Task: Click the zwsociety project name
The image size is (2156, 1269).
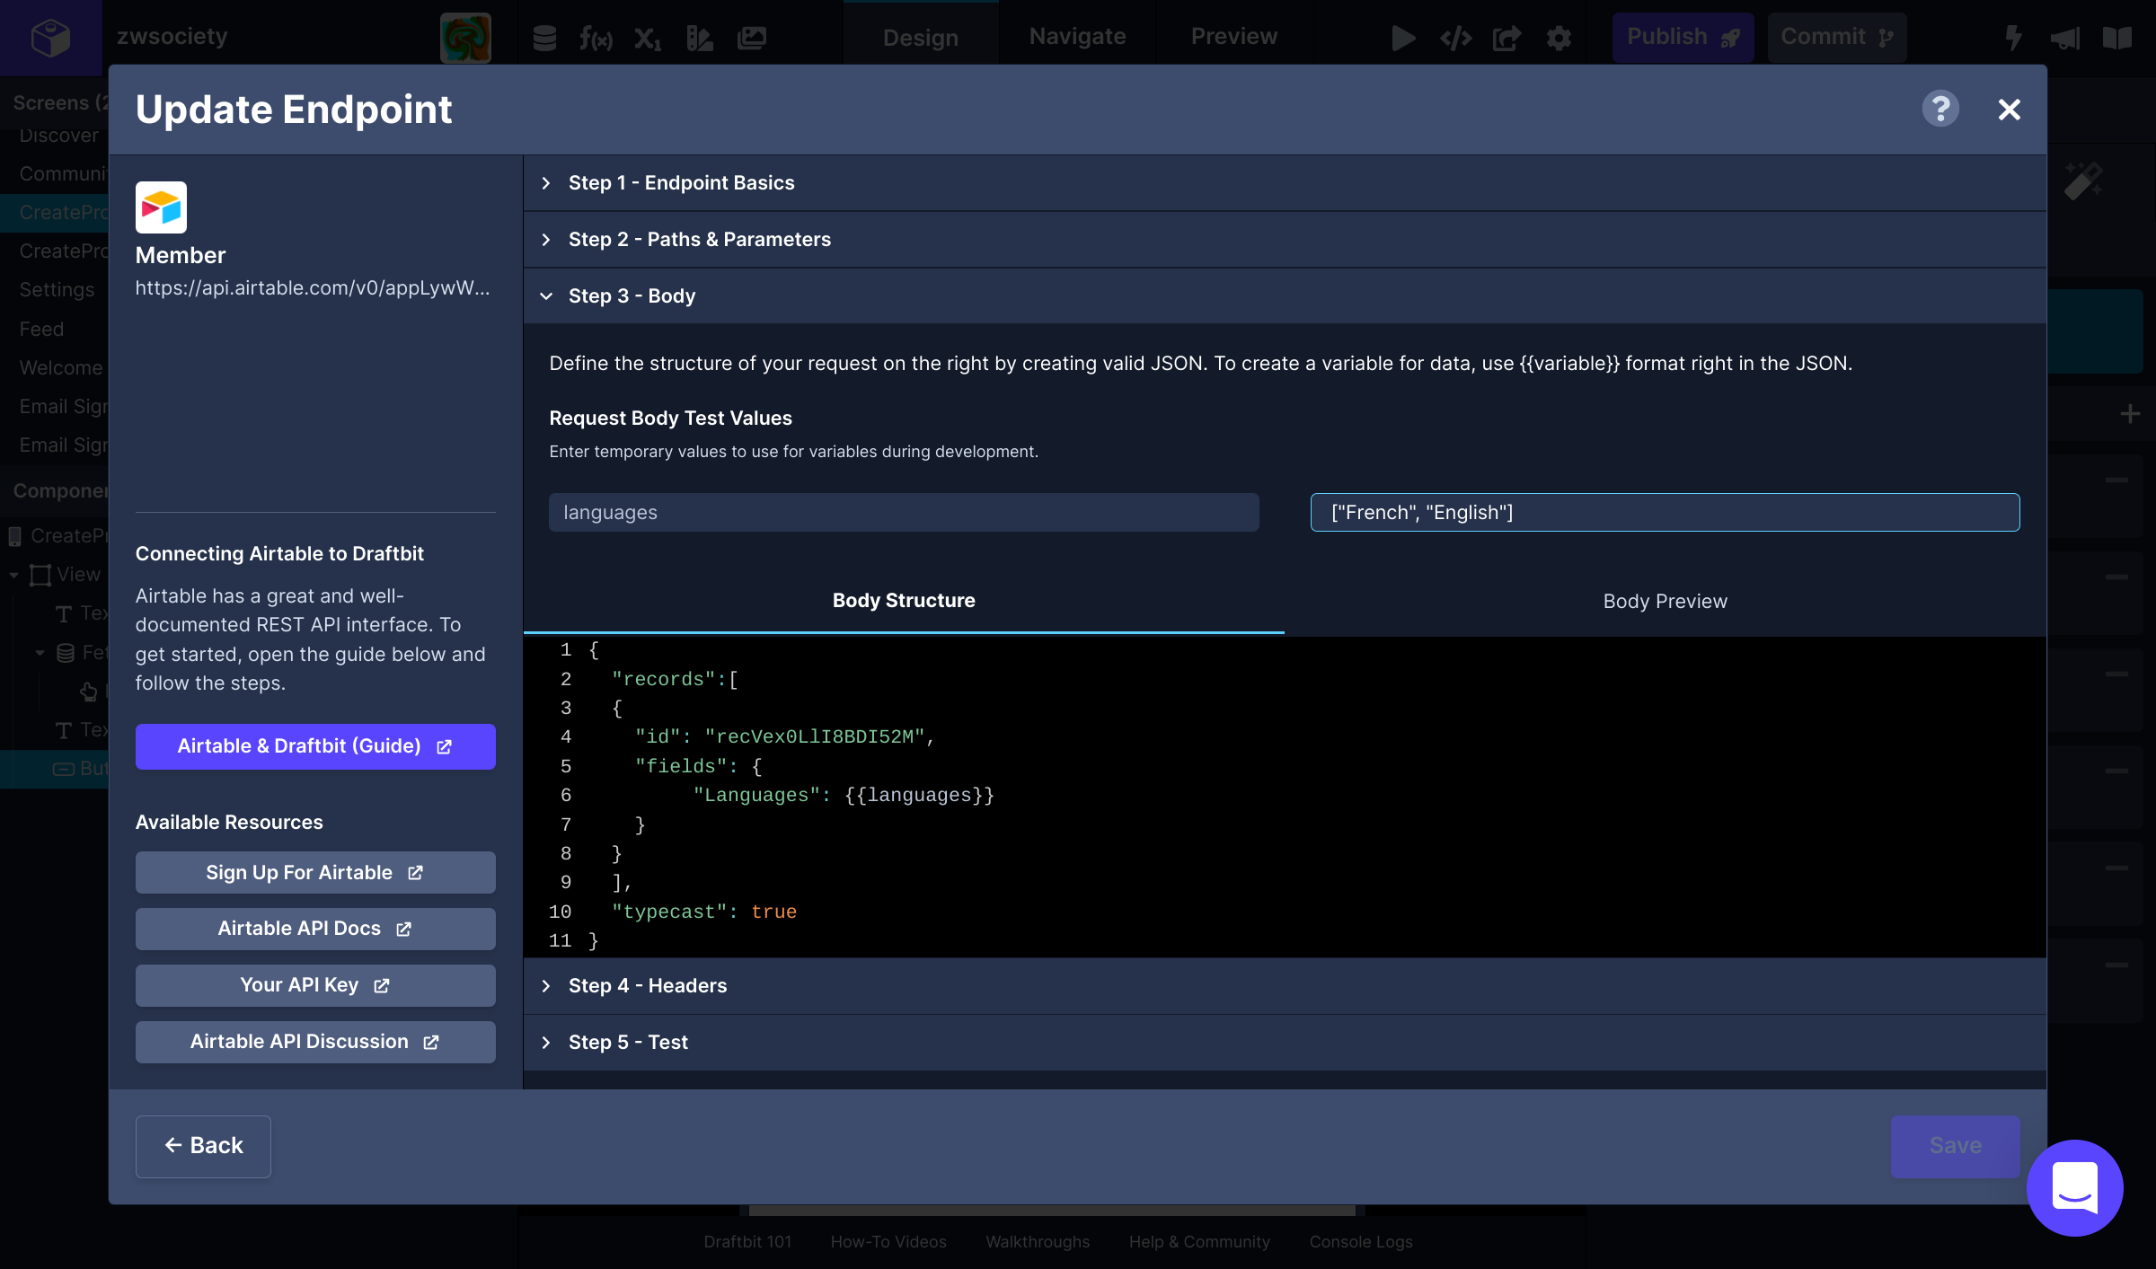Action: coord(172,37)
